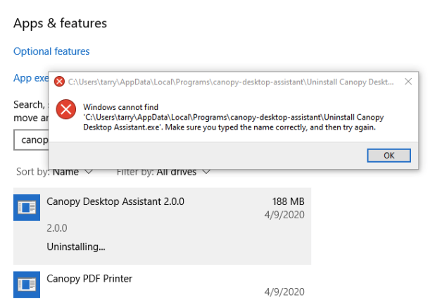Click the app search box containing canop

[x=31, y=140]
